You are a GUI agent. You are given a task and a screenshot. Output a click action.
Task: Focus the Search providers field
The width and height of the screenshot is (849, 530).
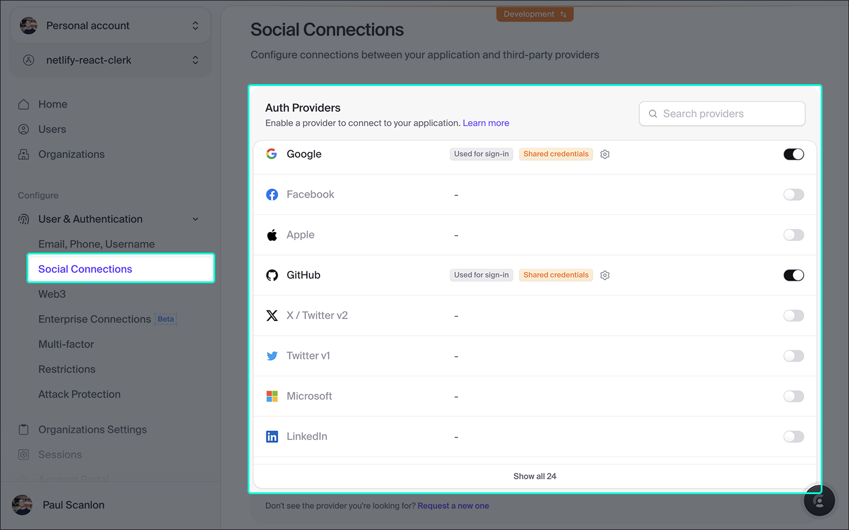click(722, 114)
